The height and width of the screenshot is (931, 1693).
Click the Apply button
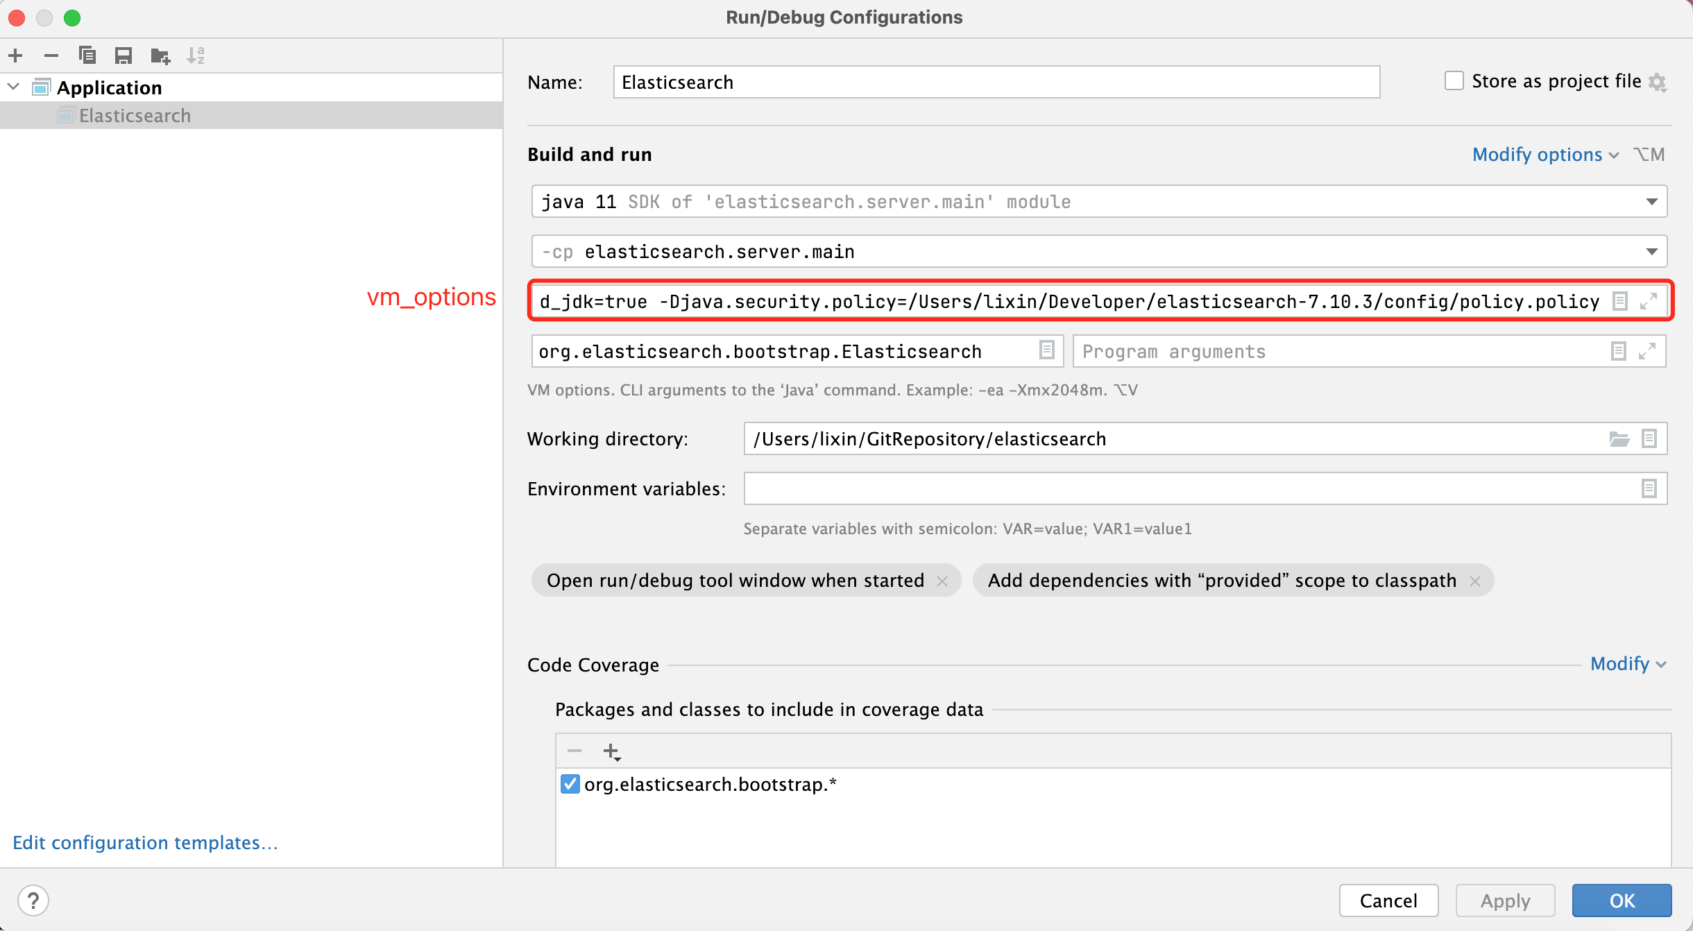pos(1505,900)
